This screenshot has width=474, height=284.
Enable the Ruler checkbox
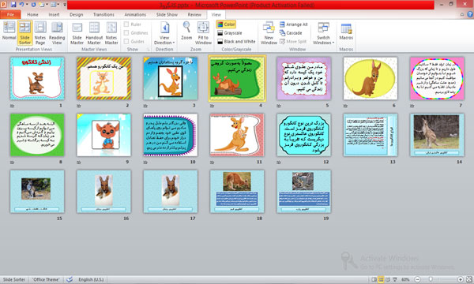coord(126,24)
